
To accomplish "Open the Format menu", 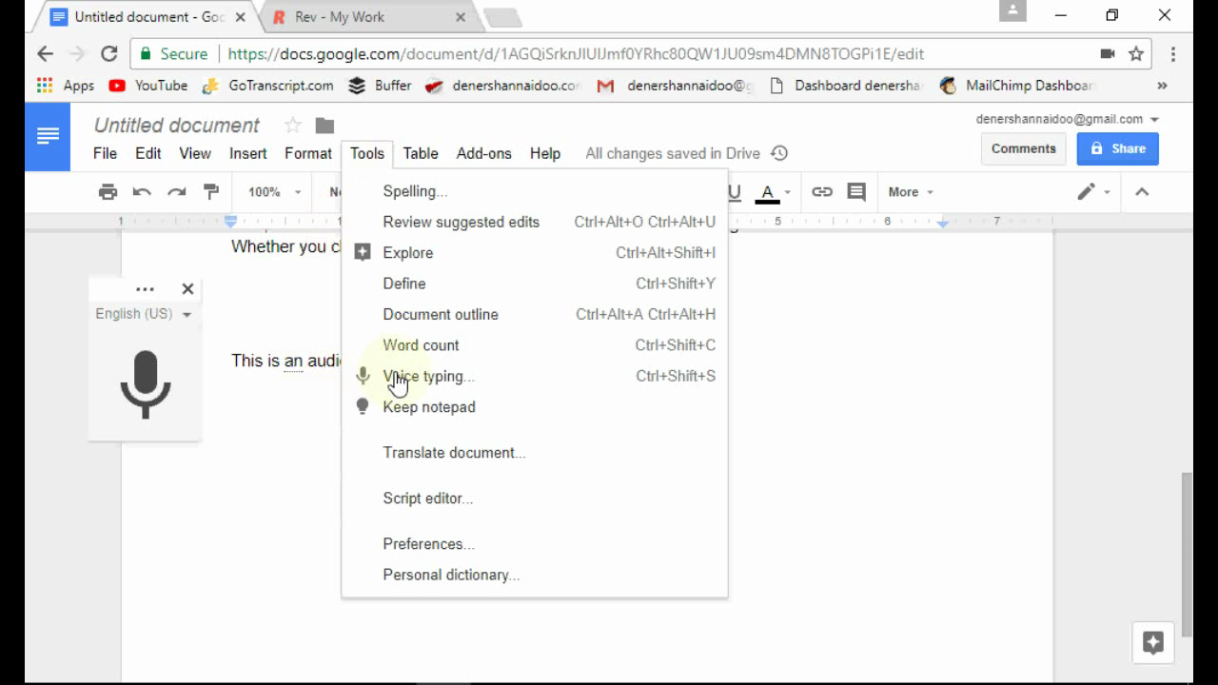I will point(308,153).
